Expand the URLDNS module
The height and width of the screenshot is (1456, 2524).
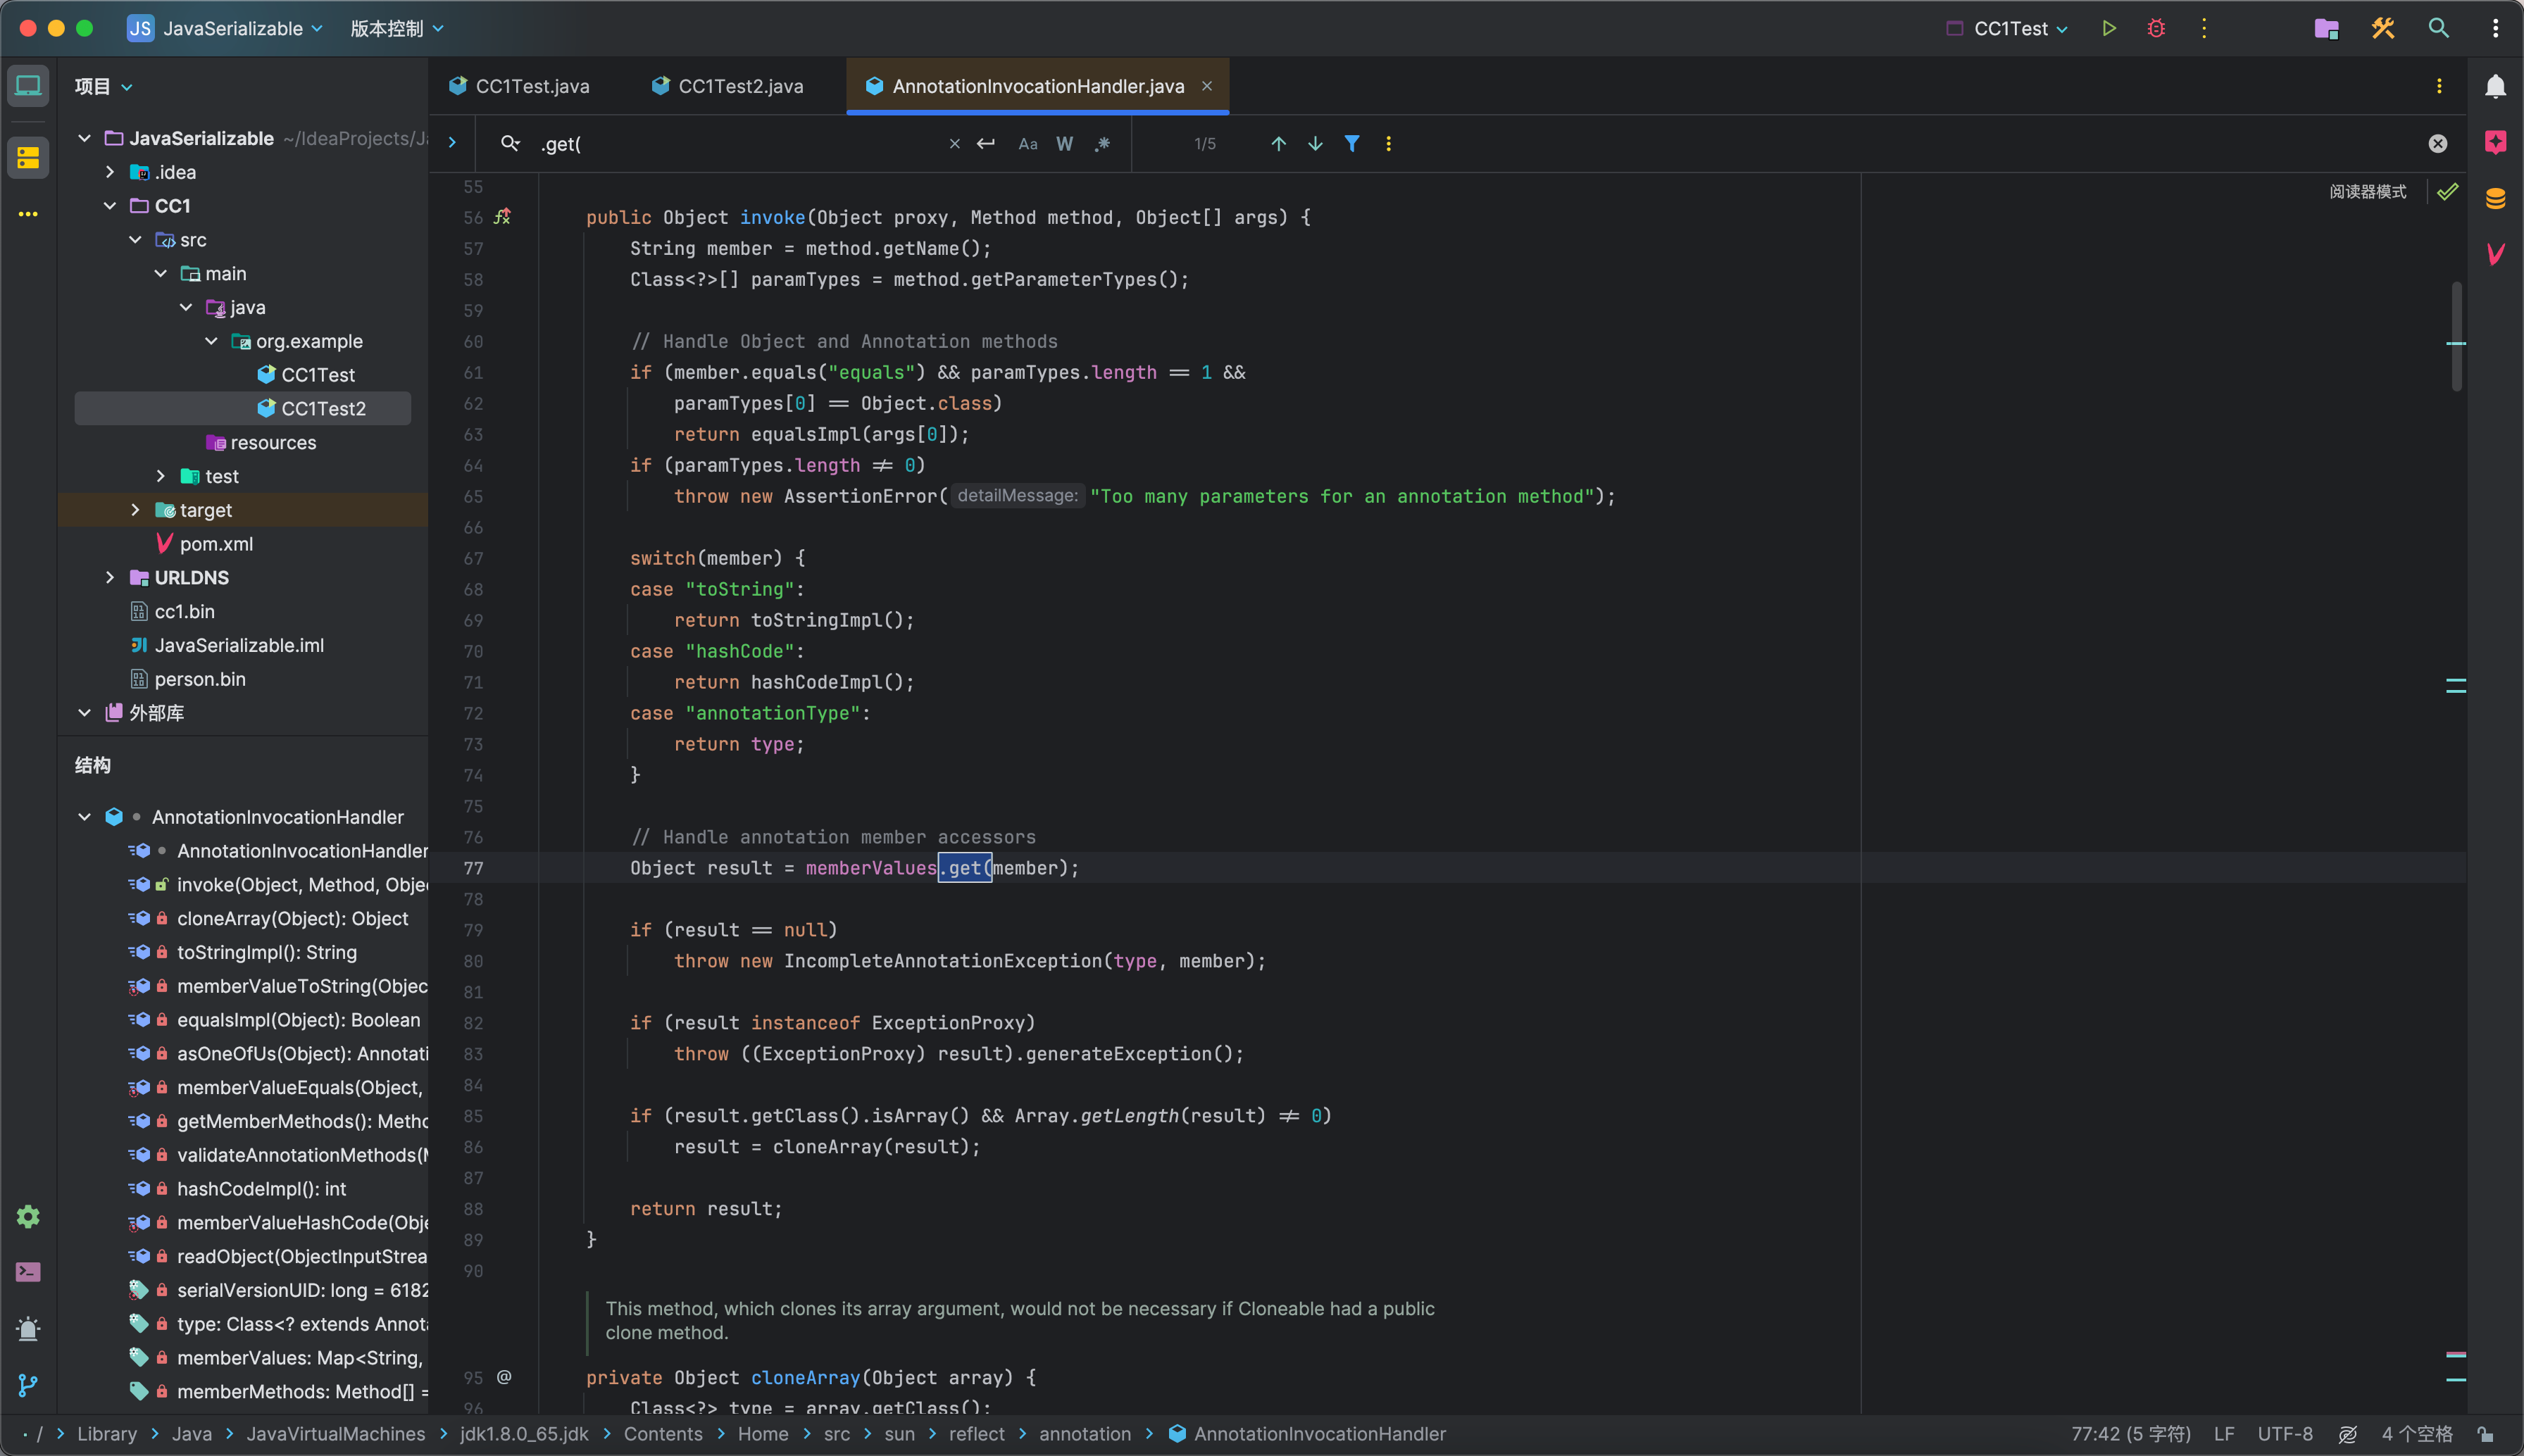pos(110,578)
